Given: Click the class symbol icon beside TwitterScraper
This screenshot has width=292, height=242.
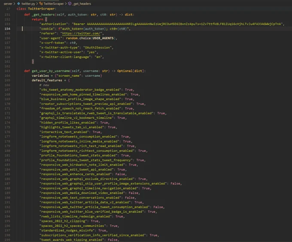Looking at the screenshot, I should (41, 3).
